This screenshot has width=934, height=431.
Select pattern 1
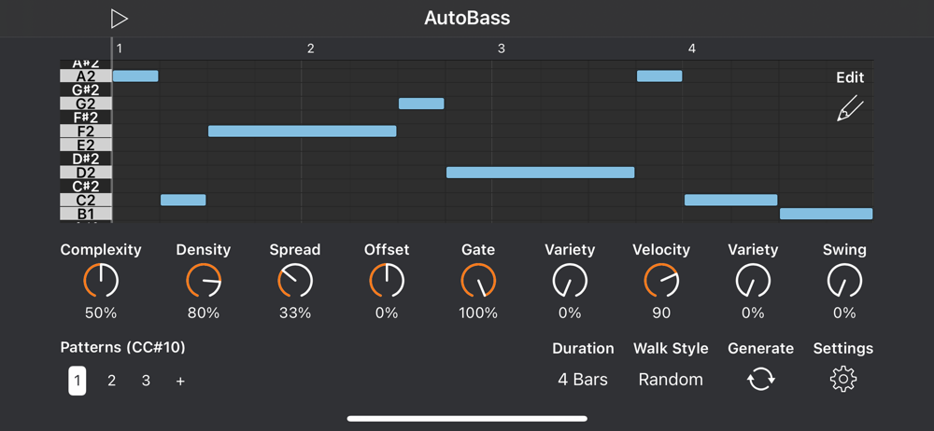(x=78, y=381)
